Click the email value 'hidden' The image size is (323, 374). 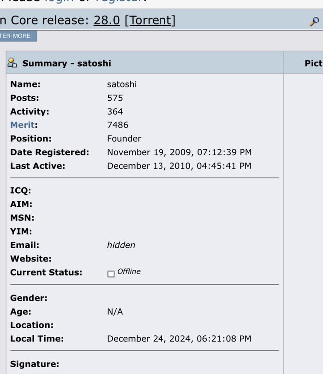coord(121,245)
